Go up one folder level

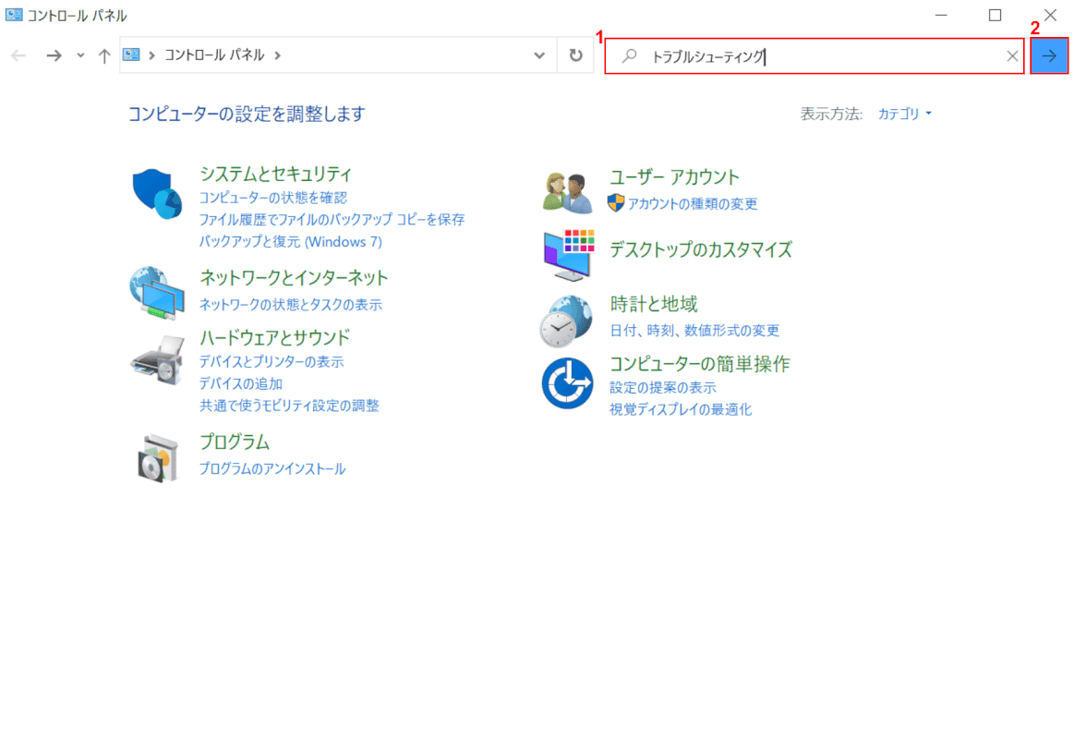[x=104, y=55]
